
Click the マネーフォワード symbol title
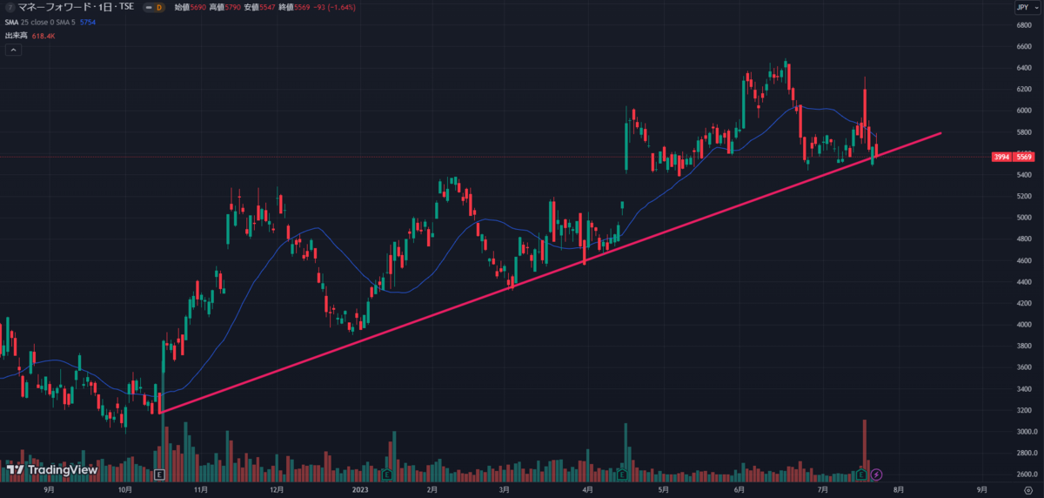pyautogui.click(x=75, y=8)
